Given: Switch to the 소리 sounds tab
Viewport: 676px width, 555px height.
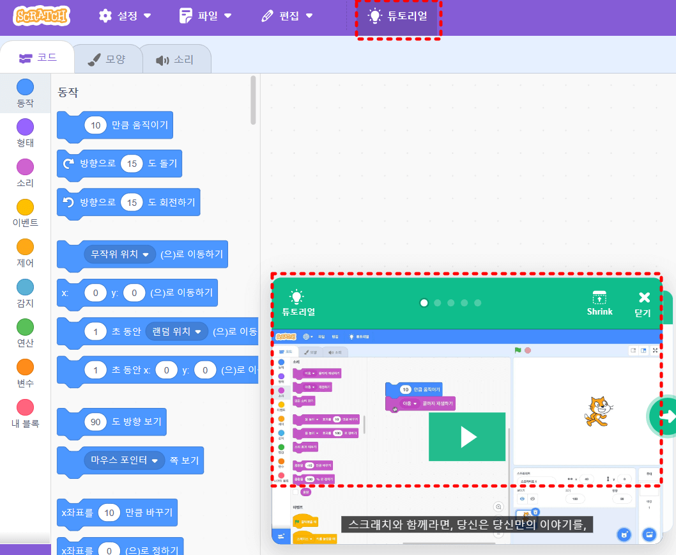Looking at the screenshot, I should pyautogui.click(x=175, y=59).
